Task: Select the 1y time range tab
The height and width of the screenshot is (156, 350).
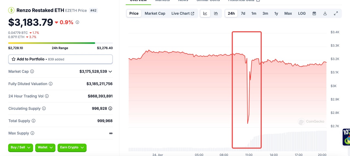Action: click(276, 13)
